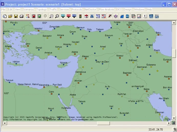
Task: Click the ACE import icon
Action: (63, 16)
